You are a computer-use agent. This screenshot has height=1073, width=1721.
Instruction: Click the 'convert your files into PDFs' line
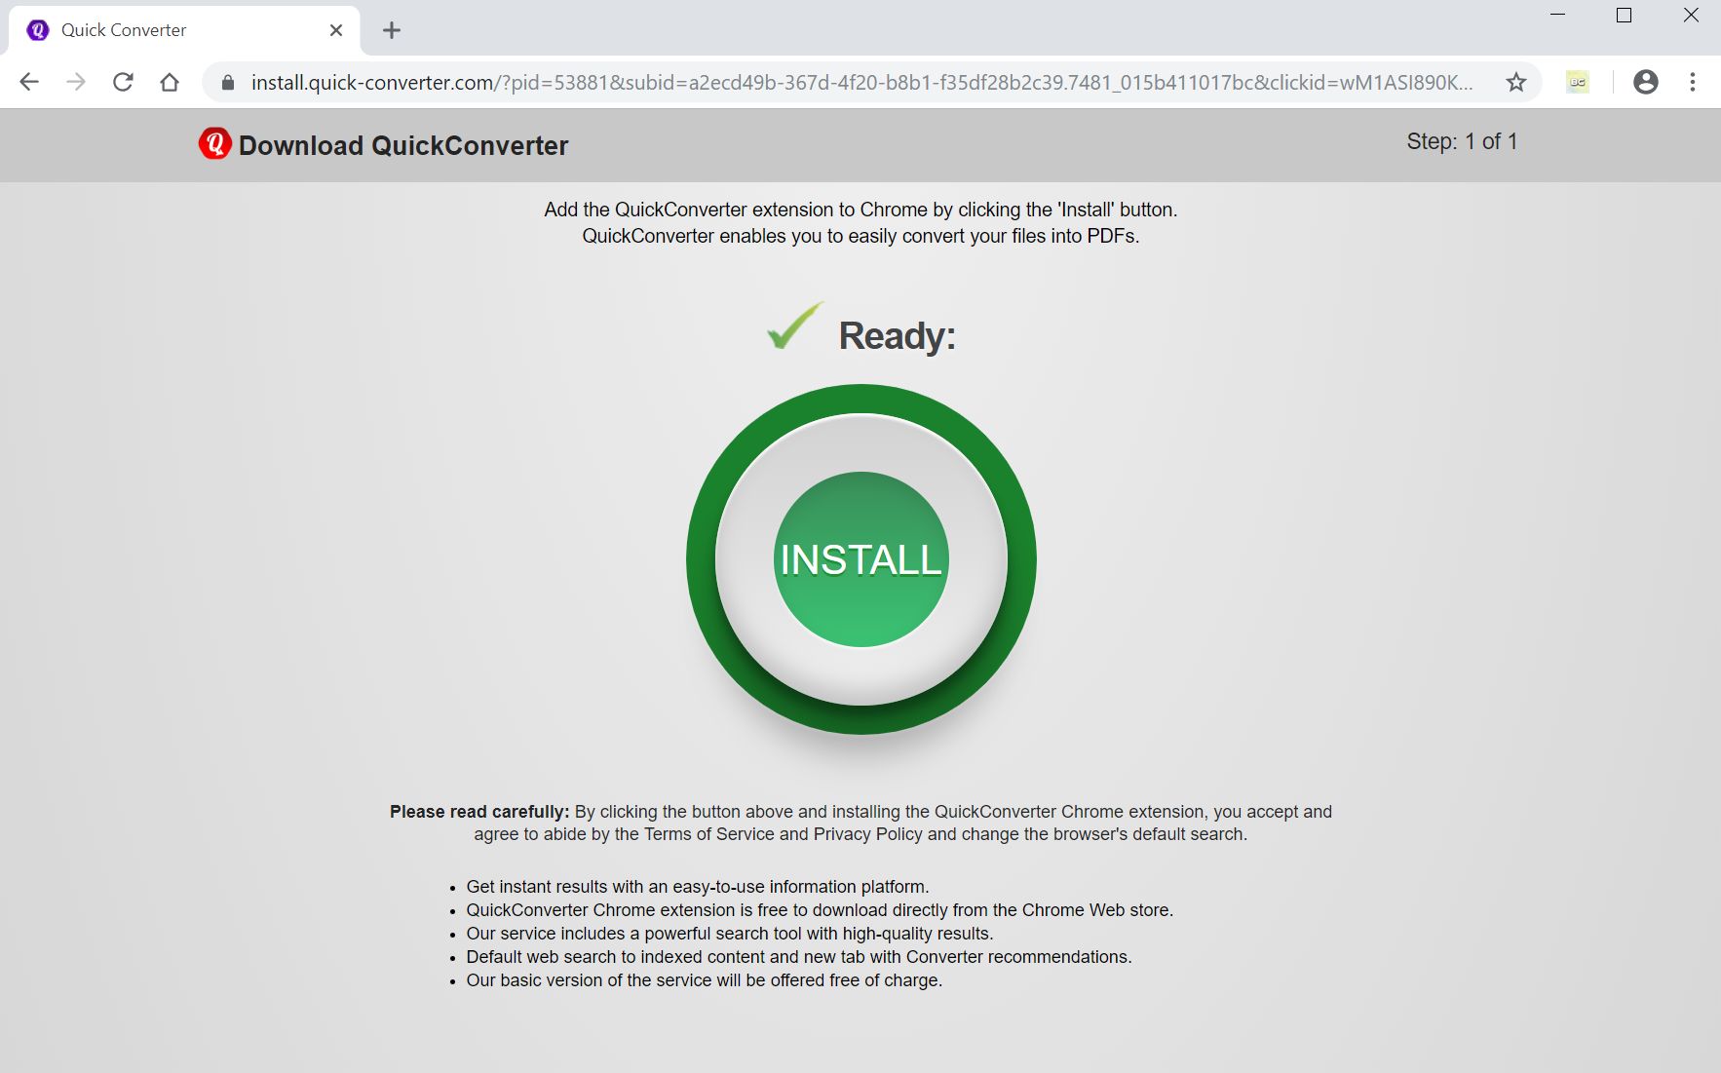tap(860, 236)
